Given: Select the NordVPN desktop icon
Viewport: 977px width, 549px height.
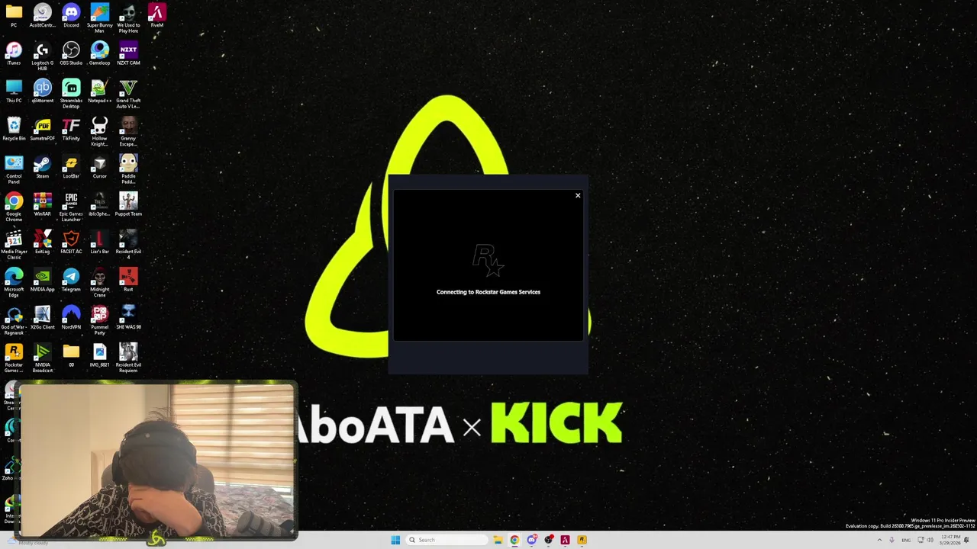Looking at the screenshot, I should (x=71, y=318).
